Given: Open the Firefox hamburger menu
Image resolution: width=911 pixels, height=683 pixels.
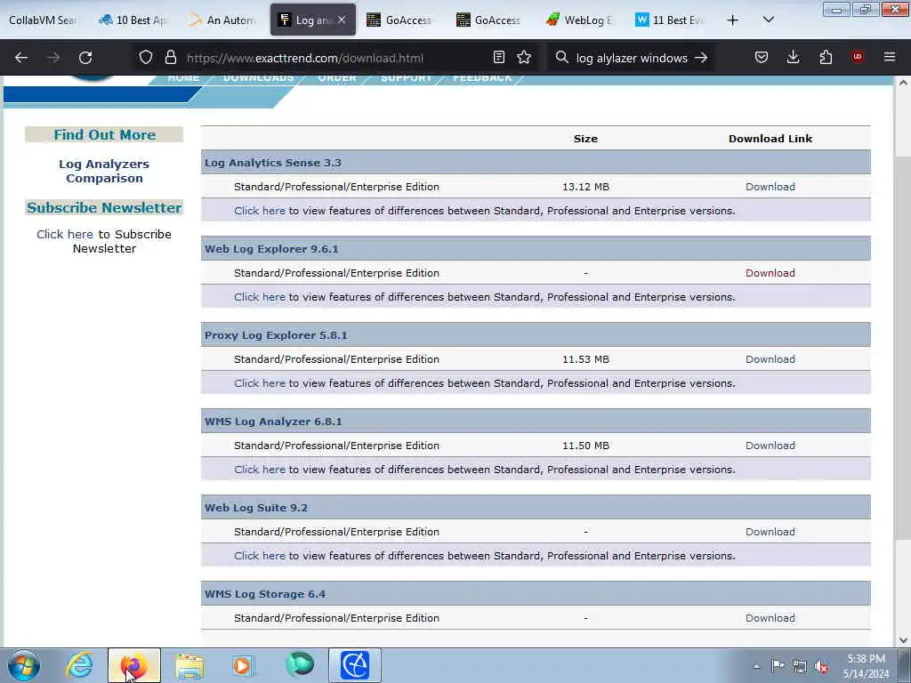Looking at the screenshot, I should point(890,58).
